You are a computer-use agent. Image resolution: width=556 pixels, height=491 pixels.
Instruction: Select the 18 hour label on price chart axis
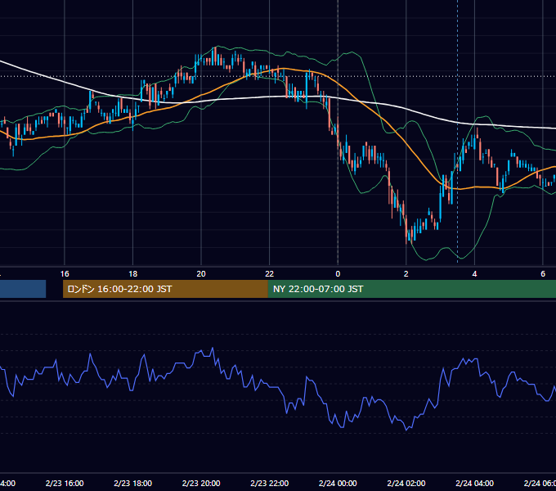pyautogui.click(x=133, y=273)
